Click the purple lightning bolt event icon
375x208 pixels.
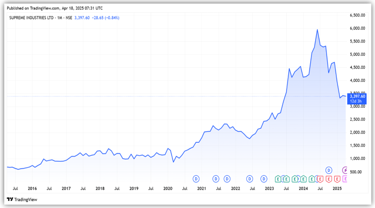346,170
